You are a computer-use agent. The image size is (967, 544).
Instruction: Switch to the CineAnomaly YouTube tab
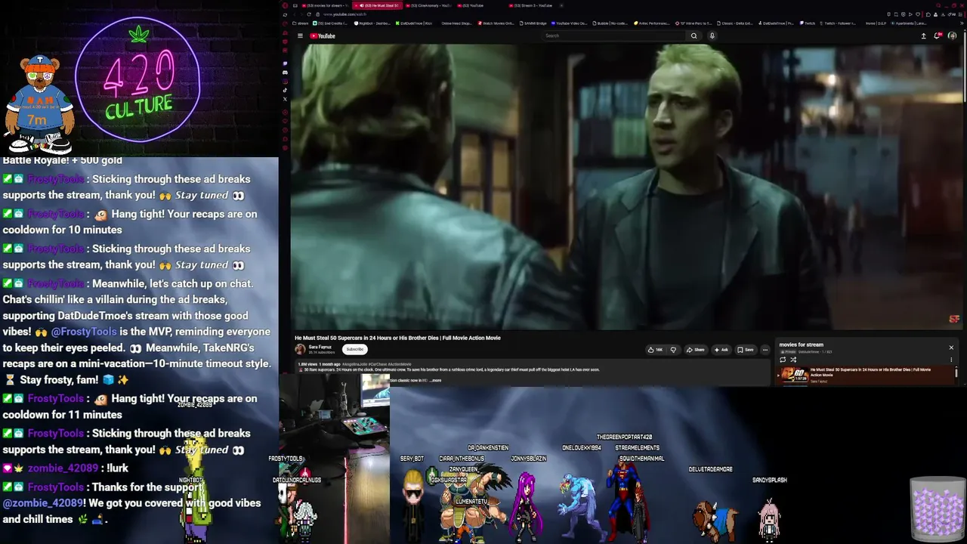coord(430,5)
